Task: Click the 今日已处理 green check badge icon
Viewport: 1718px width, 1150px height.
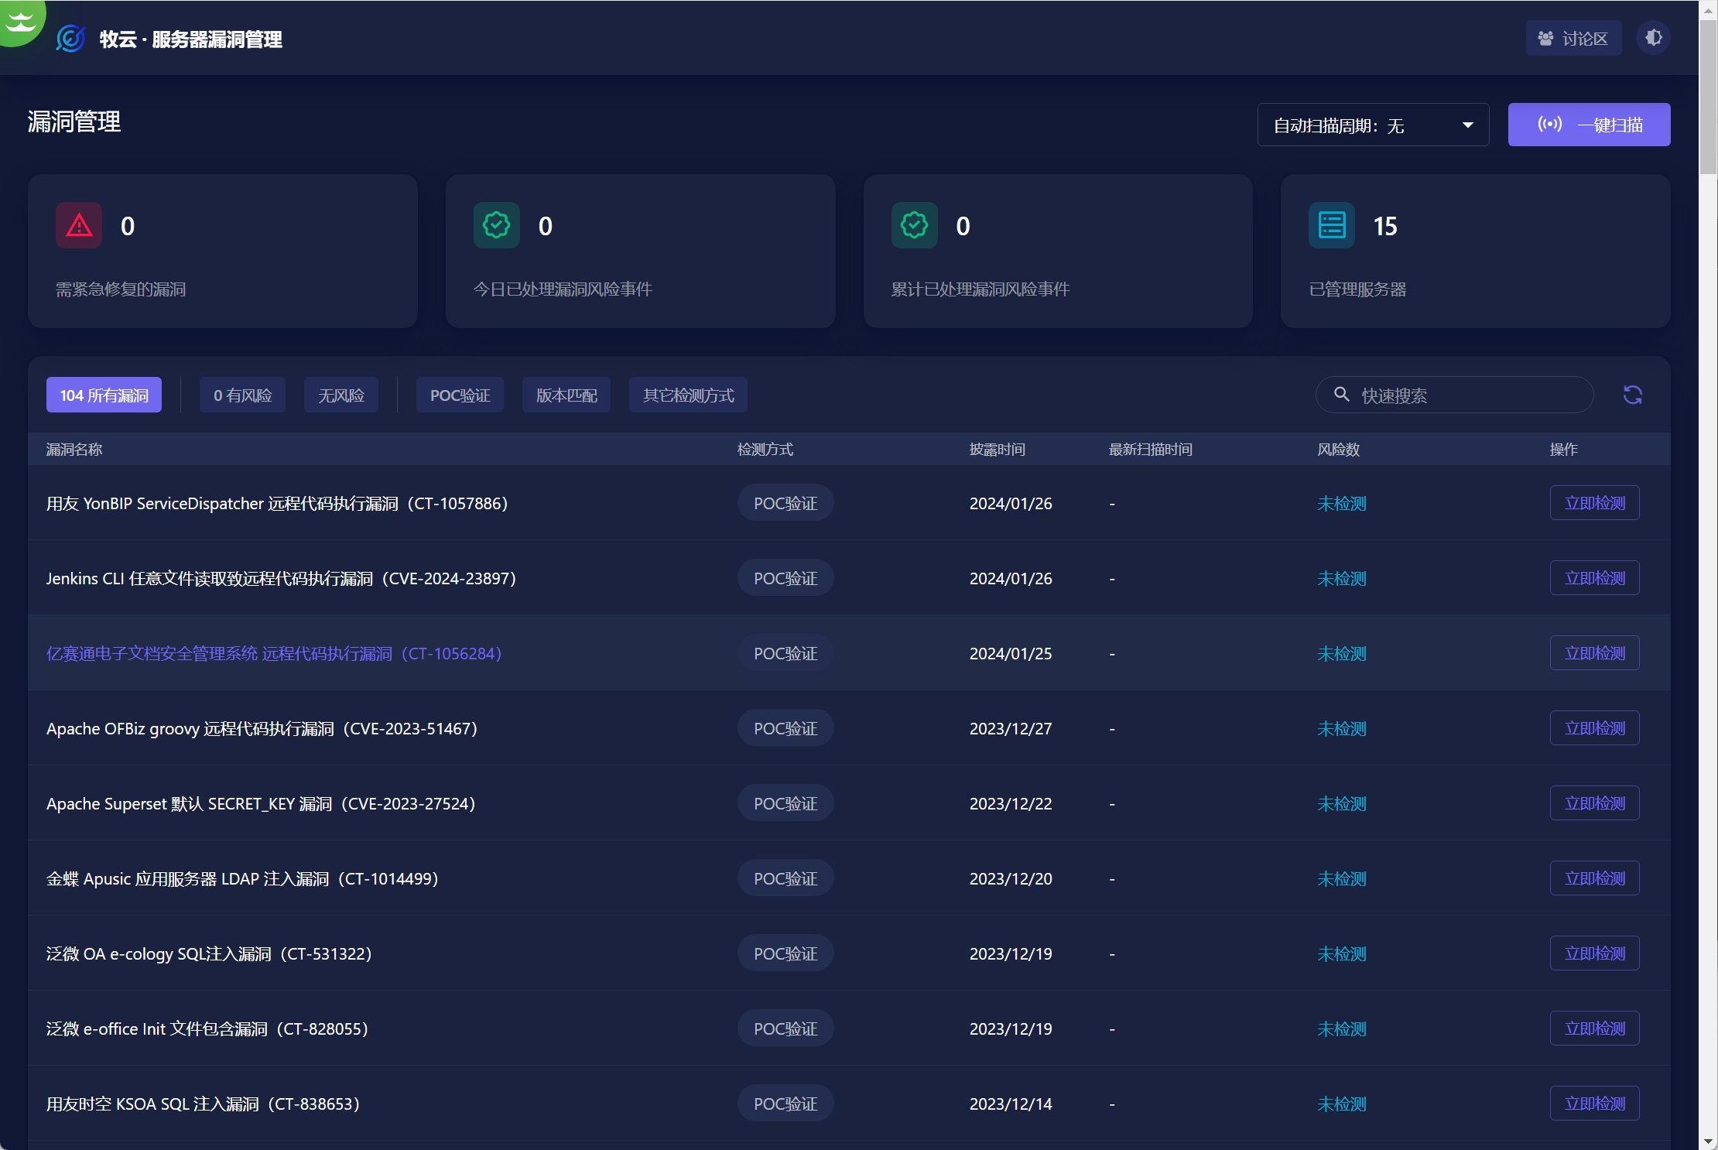Action: pyautogui.click(x=497, y=225)
